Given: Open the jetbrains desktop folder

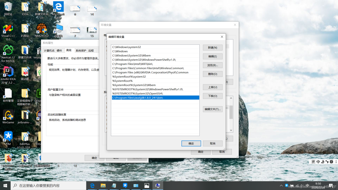Looking at the screenshot, I should pos(25,117).
